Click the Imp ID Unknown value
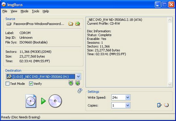This screenshot has width=176, height=121. [26, 38]
